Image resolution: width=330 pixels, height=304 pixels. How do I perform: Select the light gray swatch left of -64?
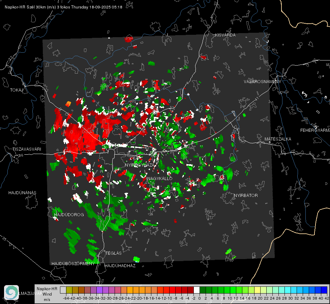click(63, 290)
